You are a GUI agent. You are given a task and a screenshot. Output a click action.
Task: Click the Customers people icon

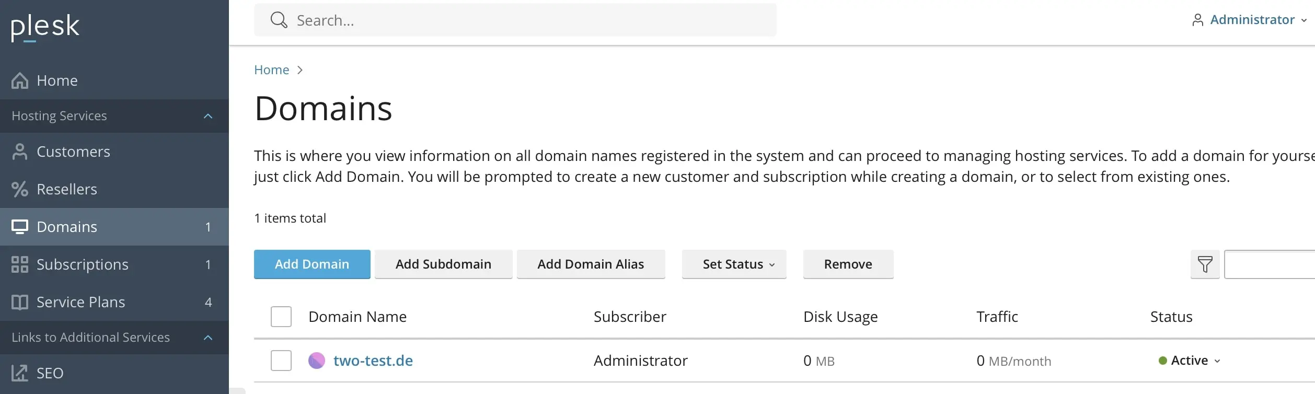click(19, 151)
